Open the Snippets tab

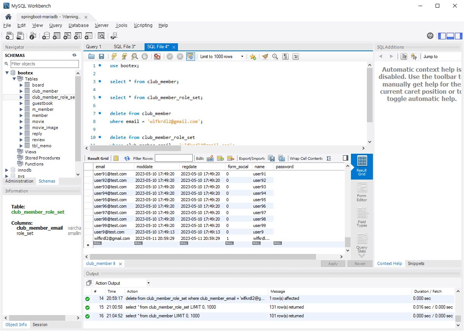click(416, 263)
